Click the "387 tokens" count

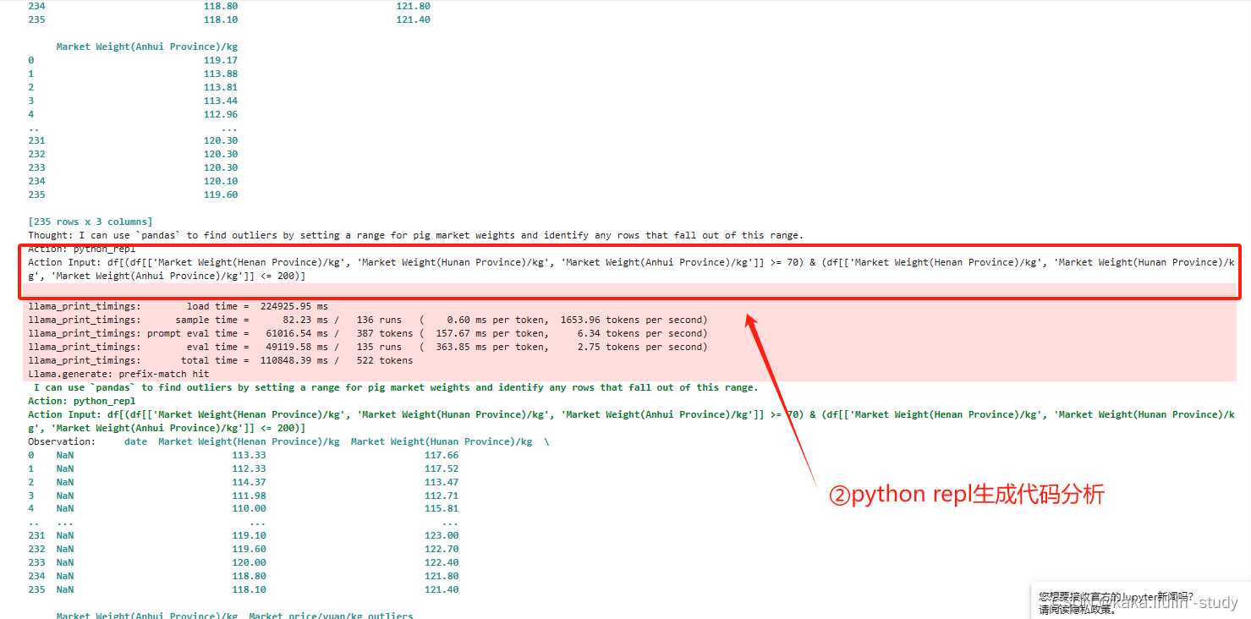pos(385,333)
